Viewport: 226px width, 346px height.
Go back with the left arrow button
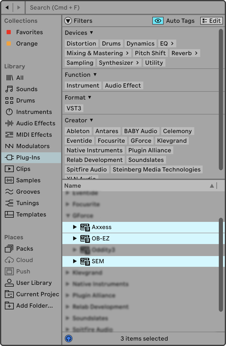[x=7, y=7]
